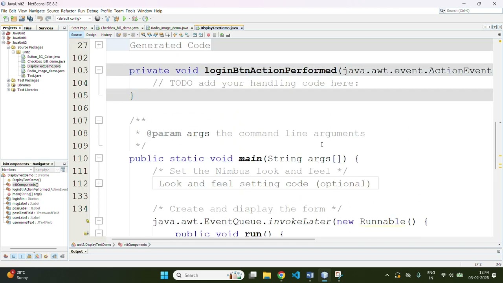Viewport: 503px width, 283px height.
Task: Click the Comment lines editor toolbar icon
Action: [x=222, y=35]
